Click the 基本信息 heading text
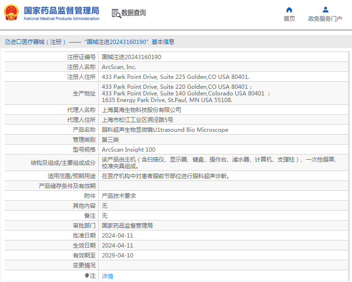The width and height of the screenshot is (352, 282). pos(163,42)
